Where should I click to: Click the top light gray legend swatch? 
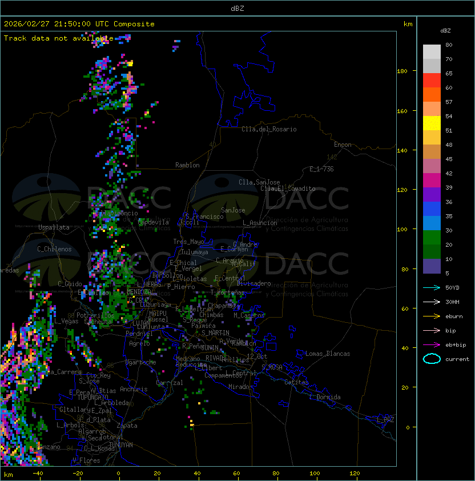432,52
